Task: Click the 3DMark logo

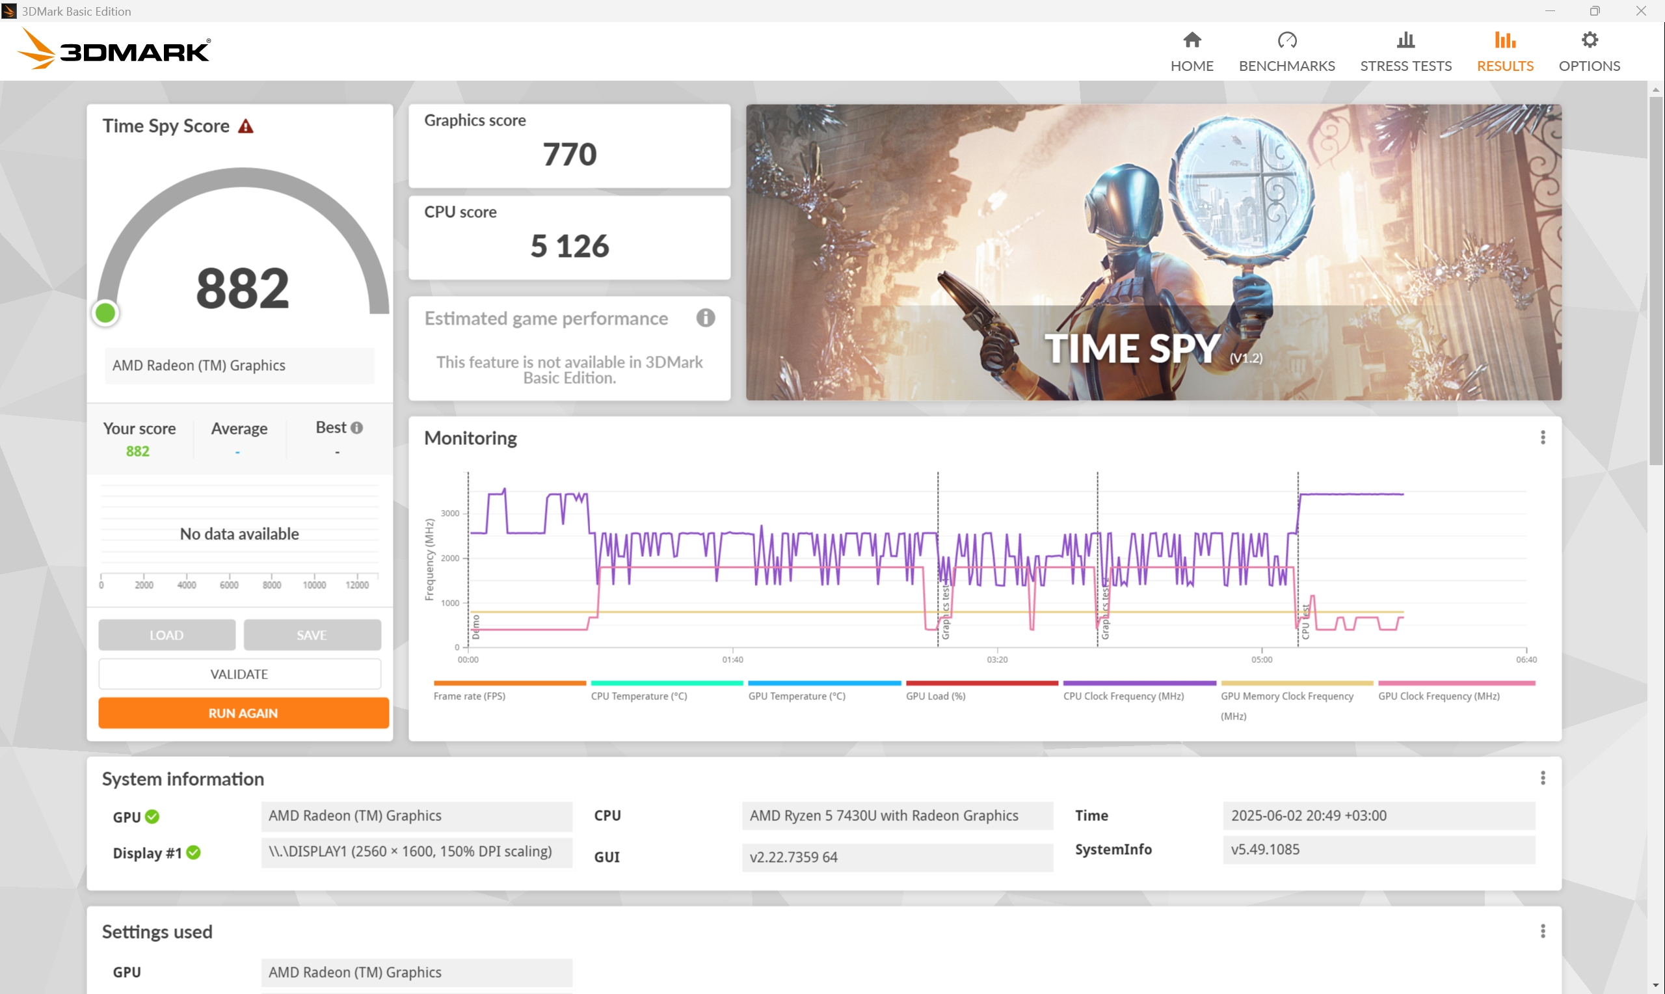Action: [x=114, y=49]
